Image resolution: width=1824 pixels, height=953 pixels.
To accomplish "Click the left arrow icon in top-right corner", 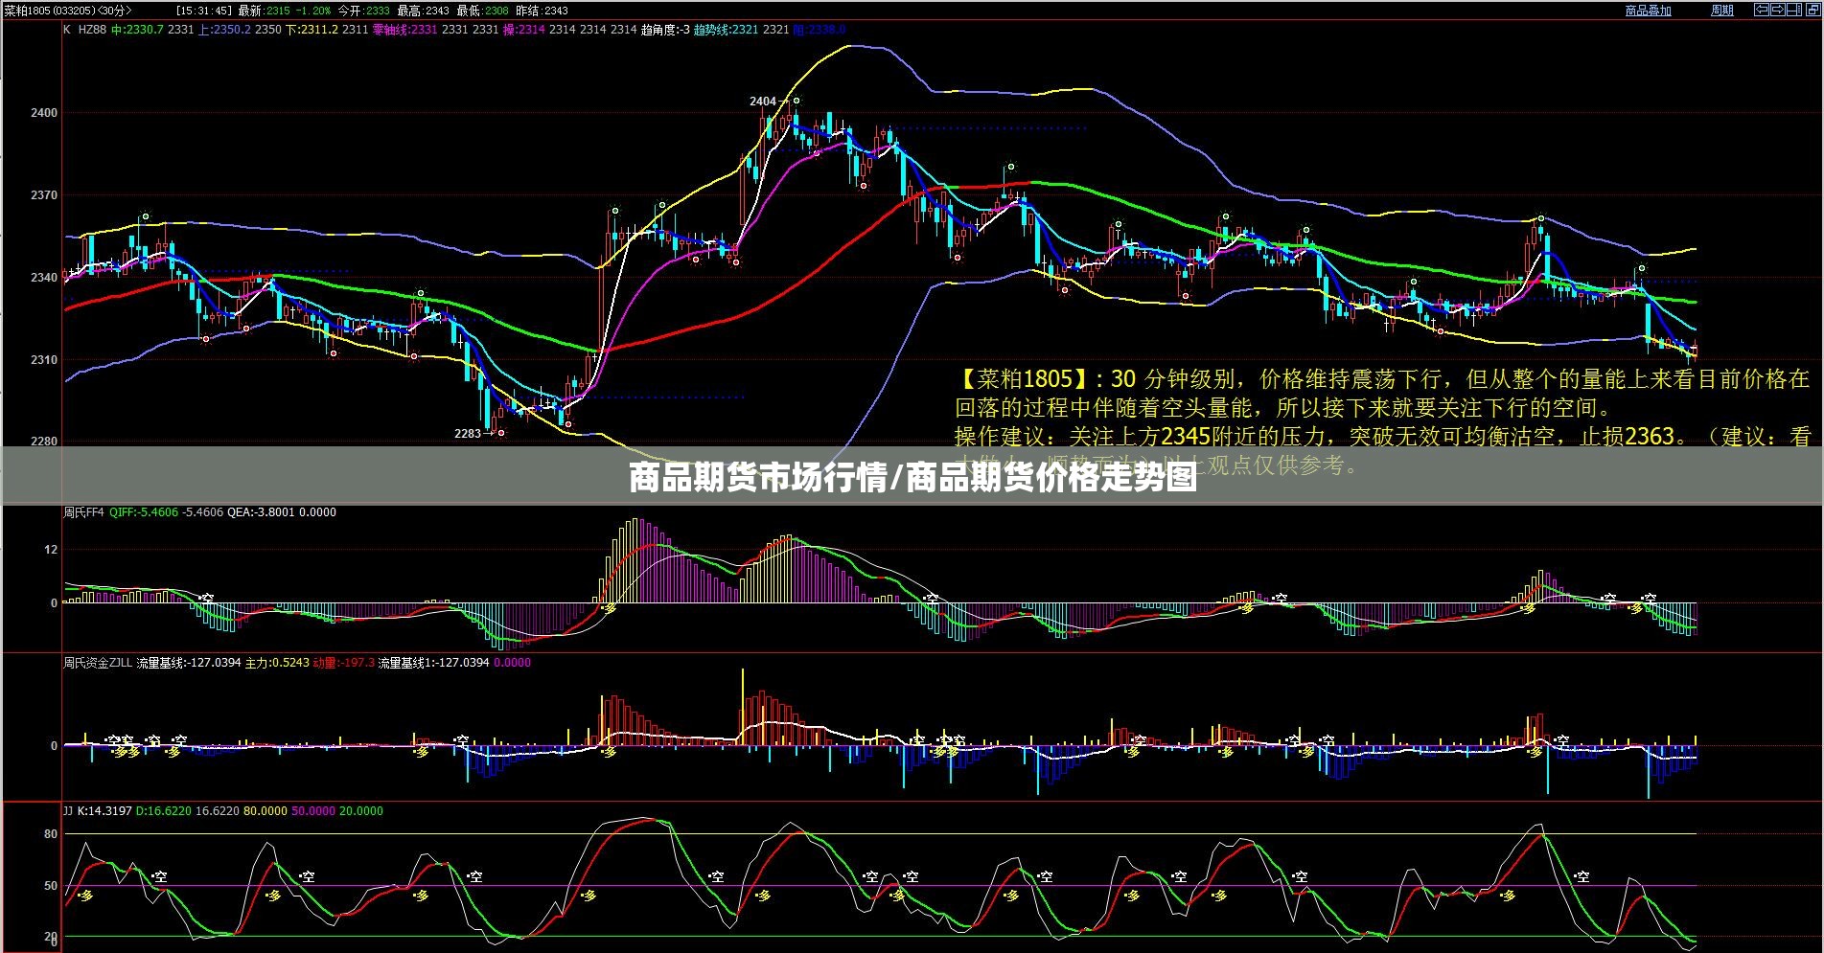I will pyautogui.click(x=1762, y=10).
